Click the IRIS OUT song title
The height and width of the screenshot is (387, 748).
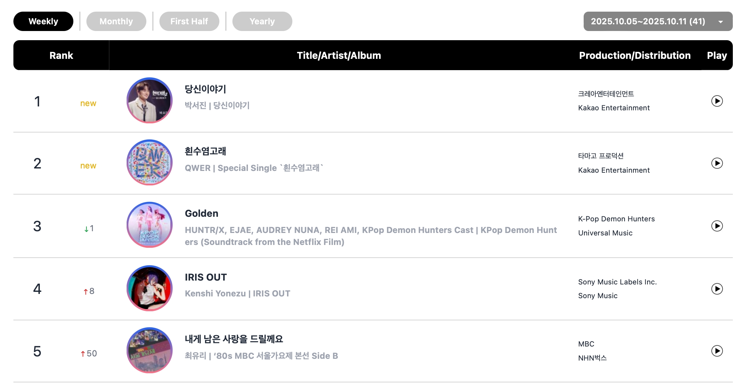click(x=206, y=277)
